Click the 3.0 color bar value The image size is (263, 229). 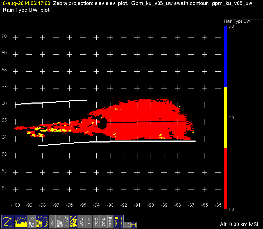tap(231, 26)
